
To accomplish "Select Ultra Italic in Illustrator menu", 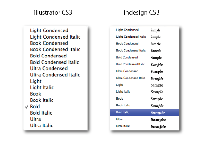I will pyautogui.click(x=41, y=126).
